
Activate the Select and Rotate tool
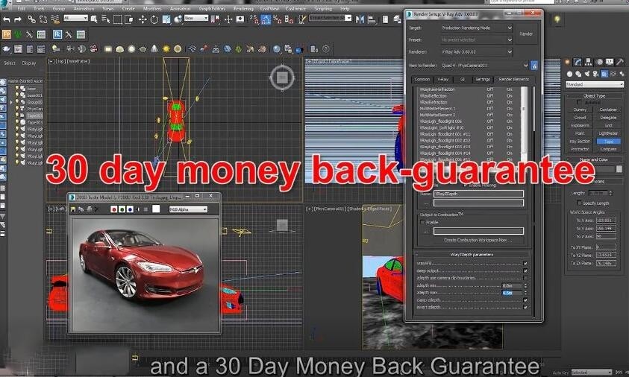pyautogui.click(x=154, y=19)
